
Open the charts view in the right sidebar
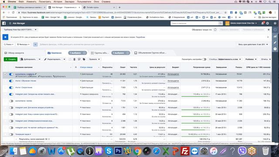tap(275, 36)
